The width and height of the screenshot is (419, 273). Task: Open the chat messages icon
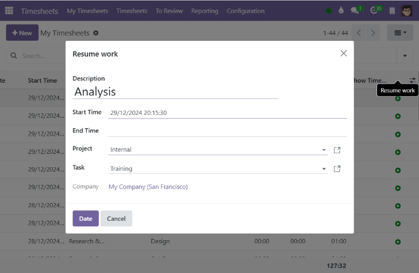pos(355,11)
